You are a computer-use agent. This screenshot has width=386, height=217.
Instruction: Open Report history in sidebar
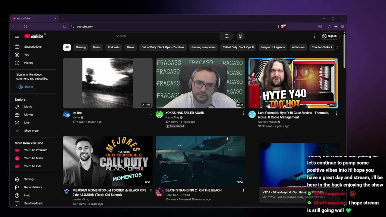click(x=33, y=187)
